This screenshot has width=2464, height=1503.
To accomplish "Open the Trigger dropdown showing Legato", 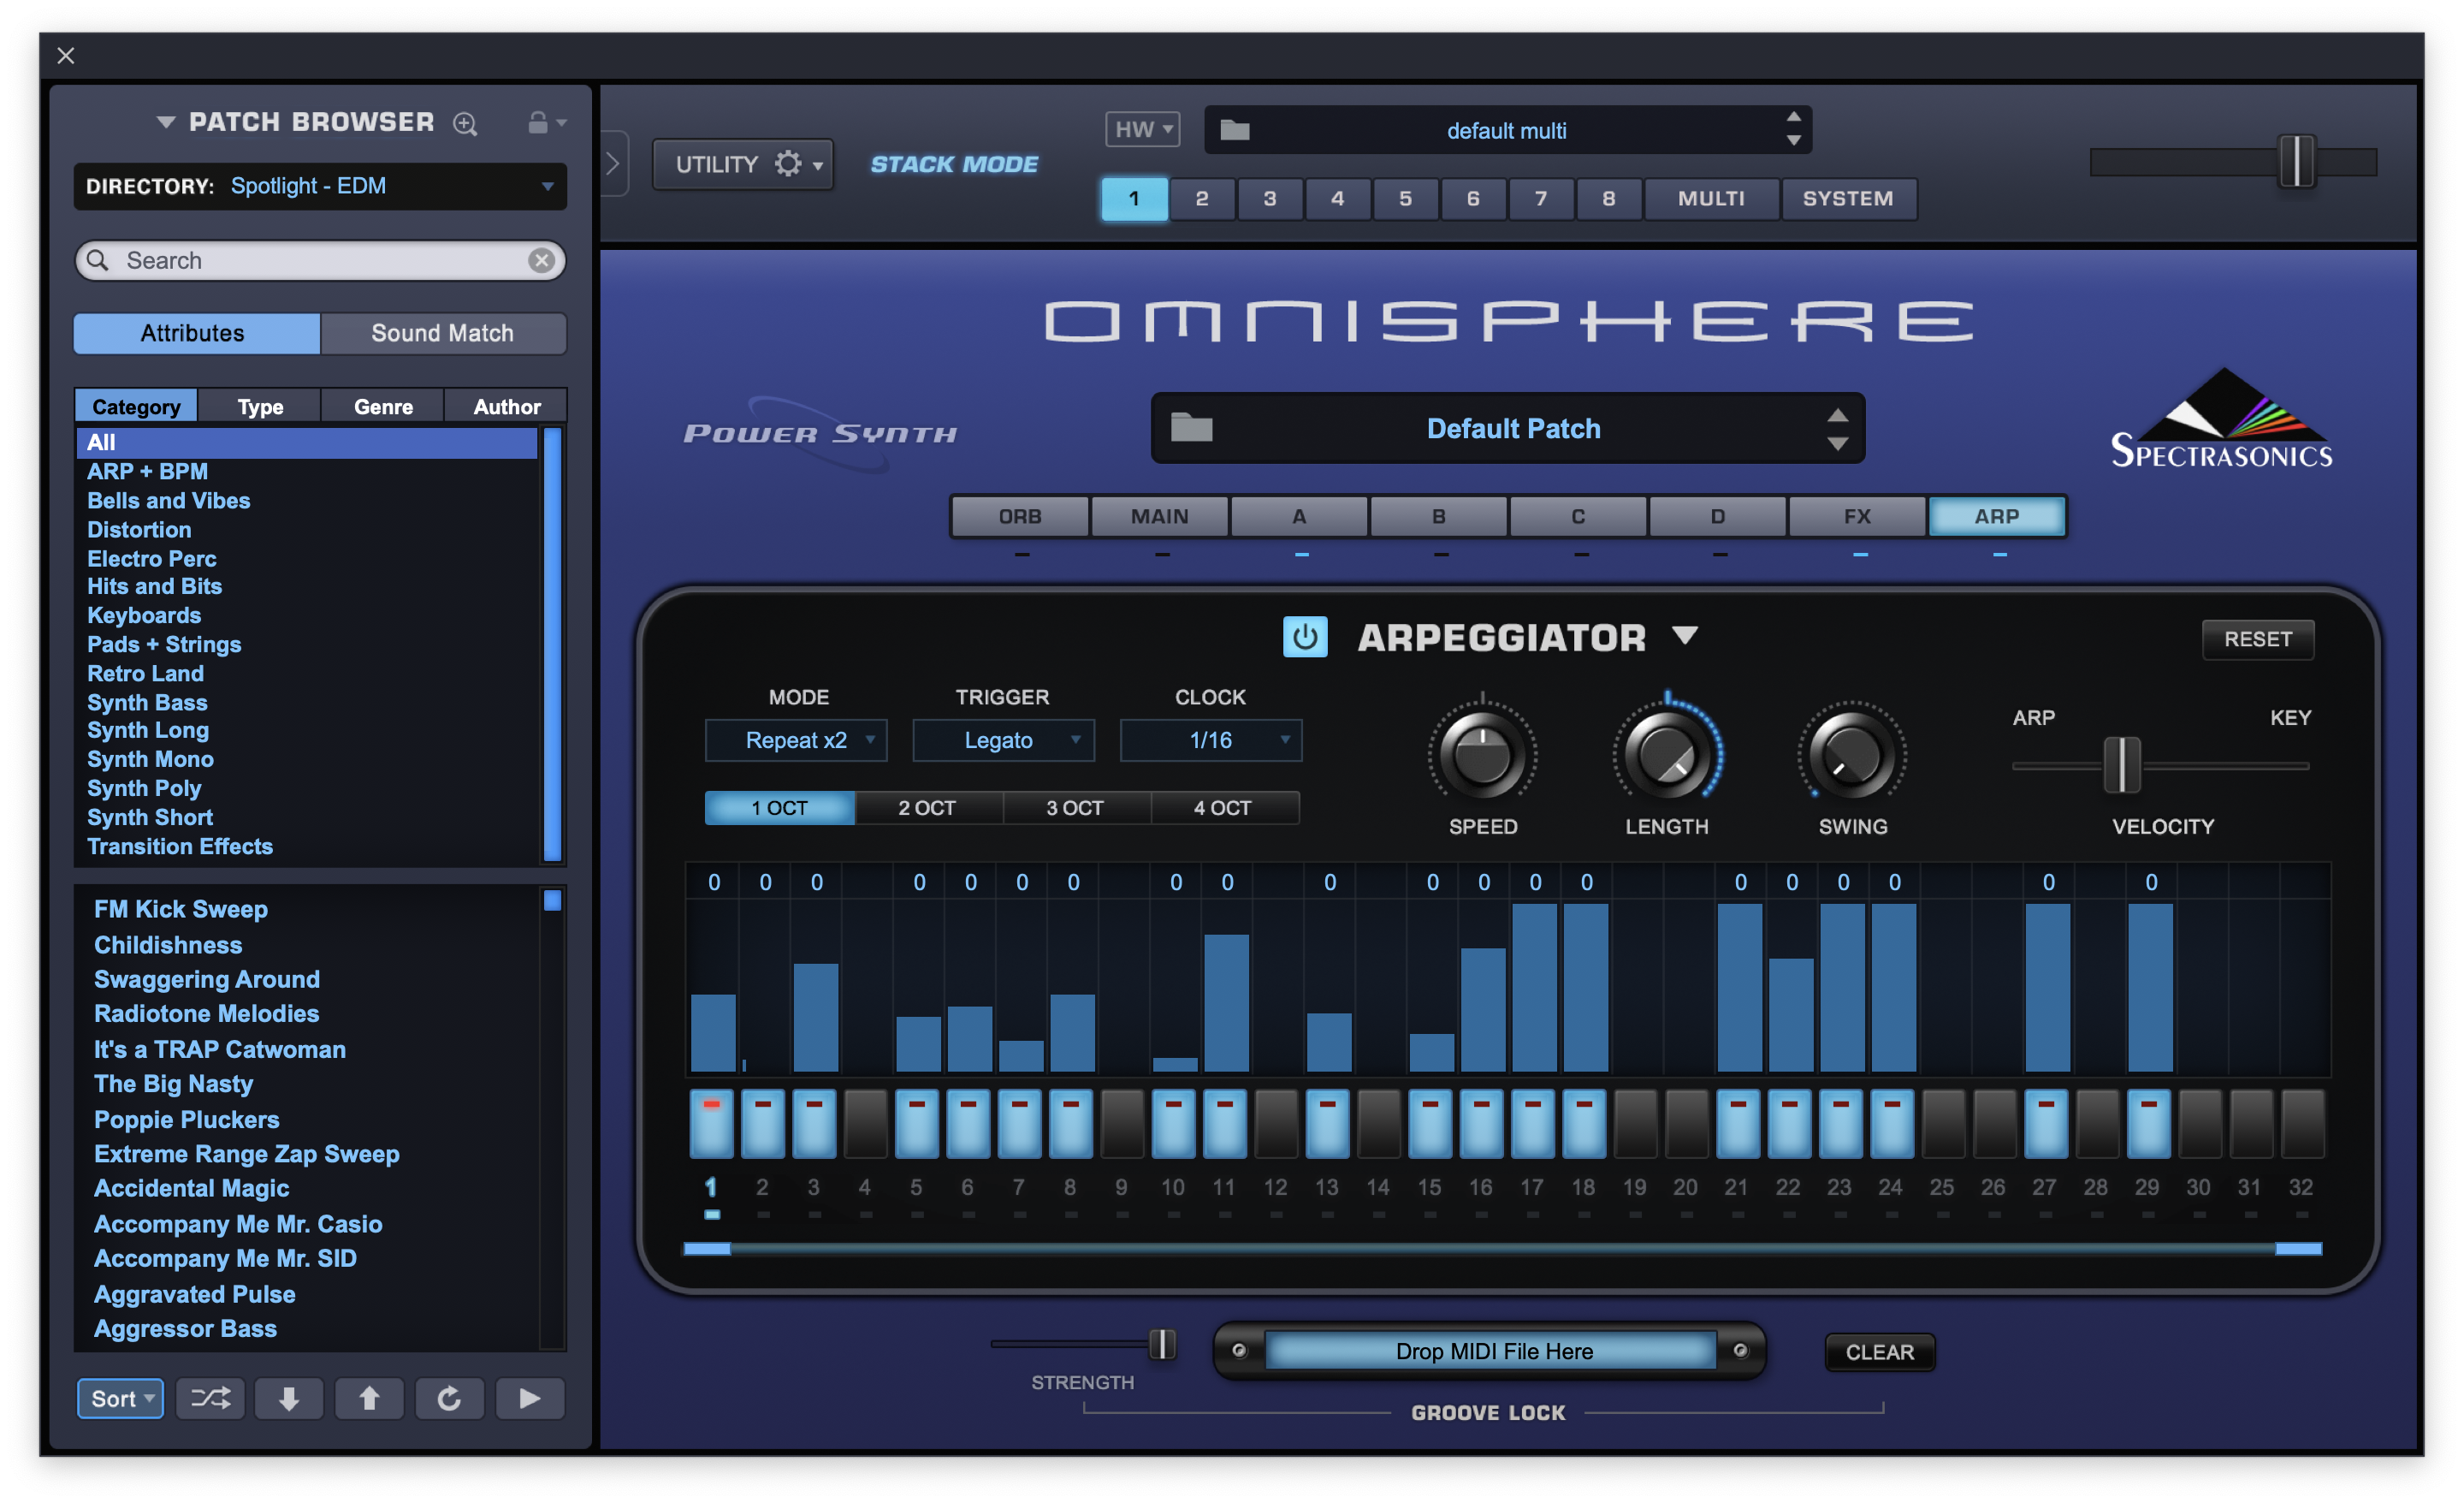I will point(1003,740).
